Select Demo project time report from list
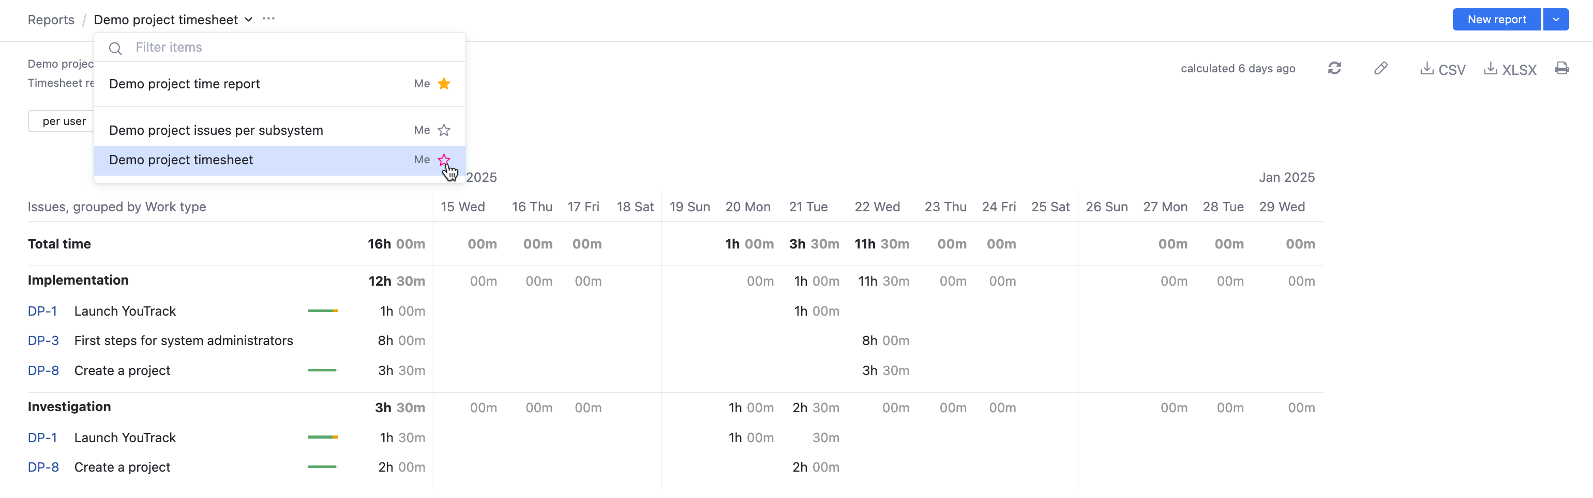 pyautogui.click(x=184, y=84)
